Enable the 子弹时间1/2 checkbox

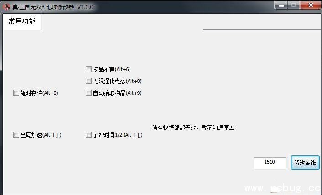pyautogui.click(x=88, y=135)
